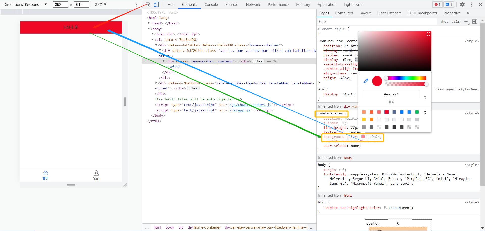The height and width of the screenshot is (231, 485).
Task: Open the DOM Breakpoints tab
Action: [422, 13]
